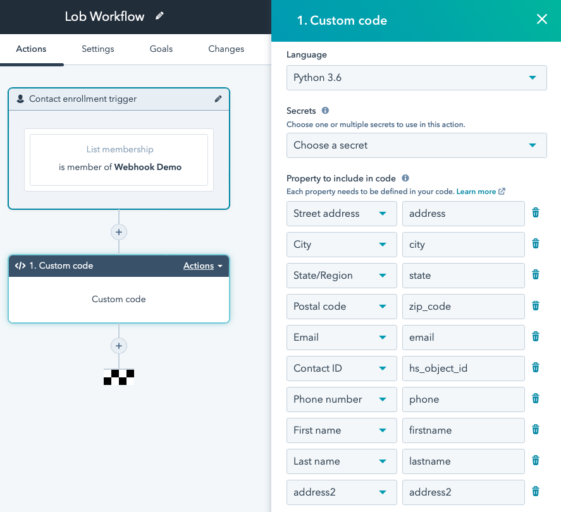Edit the Contact enrollment trigger via pencil icon
561x512 pixels.
pos(218,99)
